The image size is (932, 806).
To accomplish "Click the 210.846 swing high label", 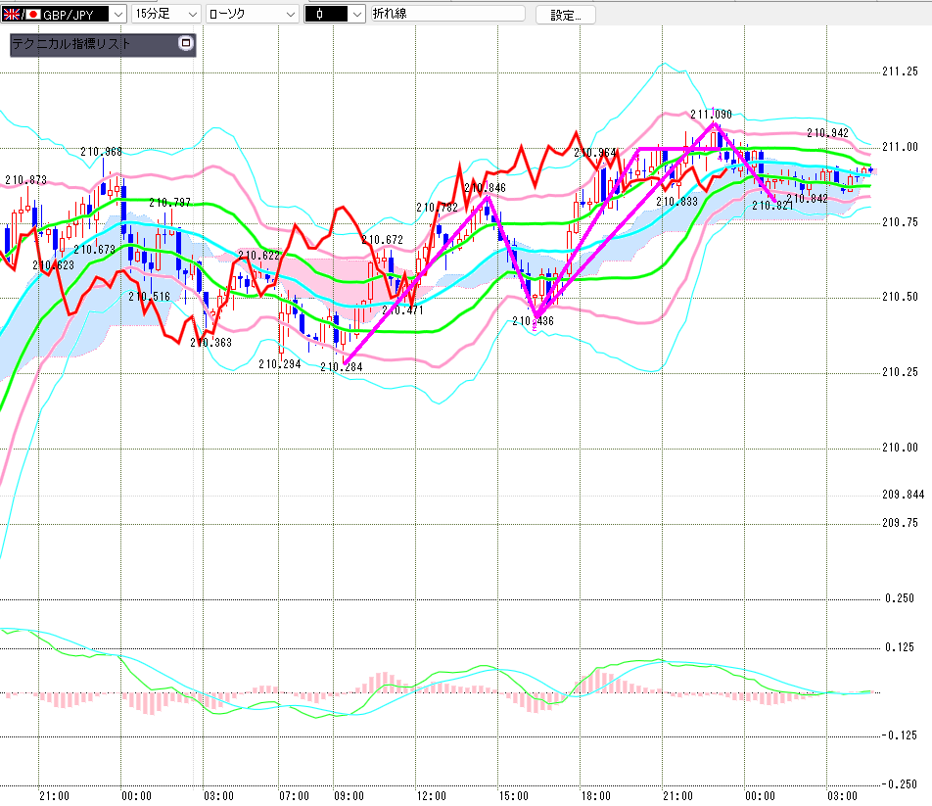I will click(485, 188).
